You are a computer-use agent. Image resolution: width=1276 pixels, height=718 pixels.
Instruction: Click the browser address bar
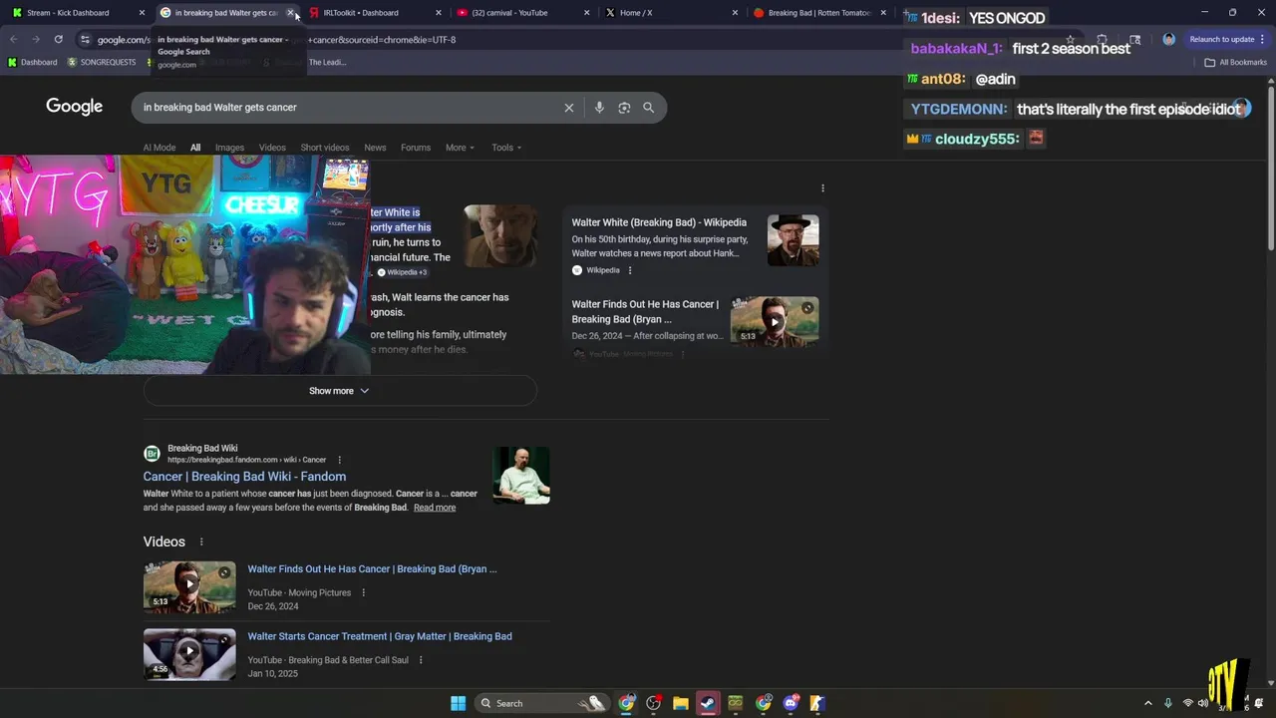[x=568, y=40]
